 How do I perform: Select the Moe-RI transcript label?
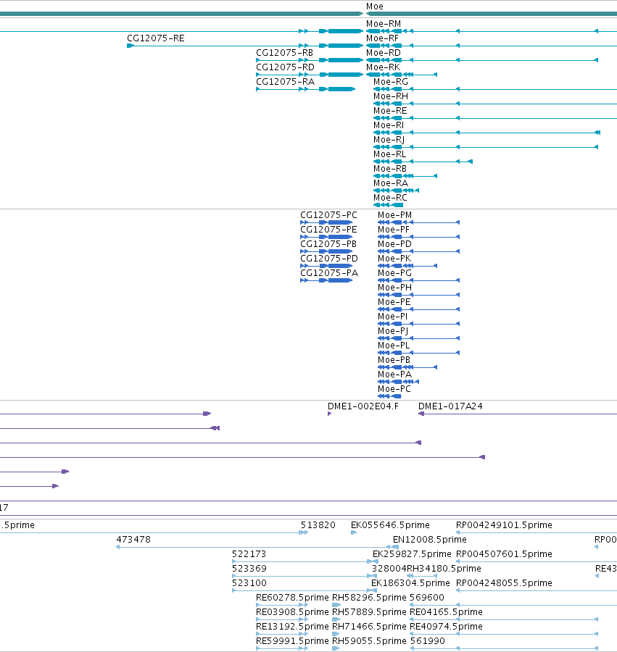389,125
